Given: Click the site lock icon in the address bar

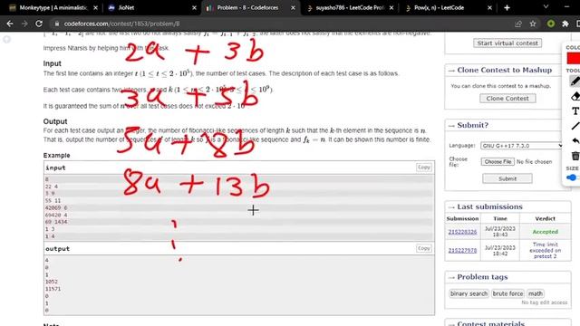Looking at the screenshot, I should (x=56, y=24).
